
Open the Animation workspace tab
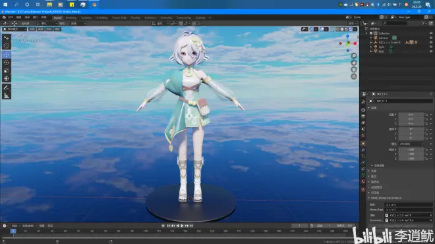click(x=150, y=18)
